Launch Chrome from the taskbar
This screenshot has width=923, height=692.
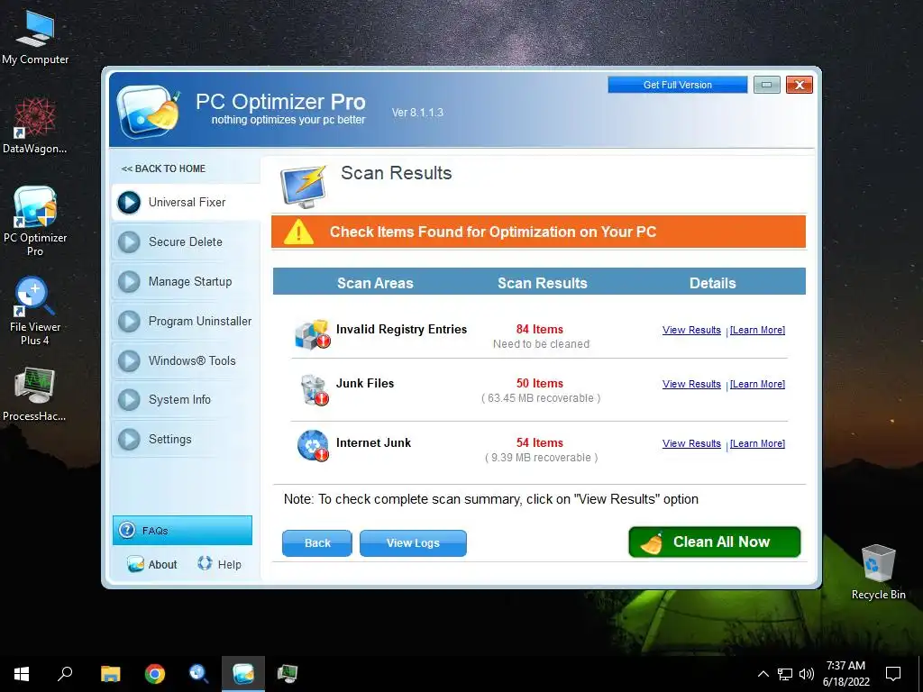click(155, 674)
